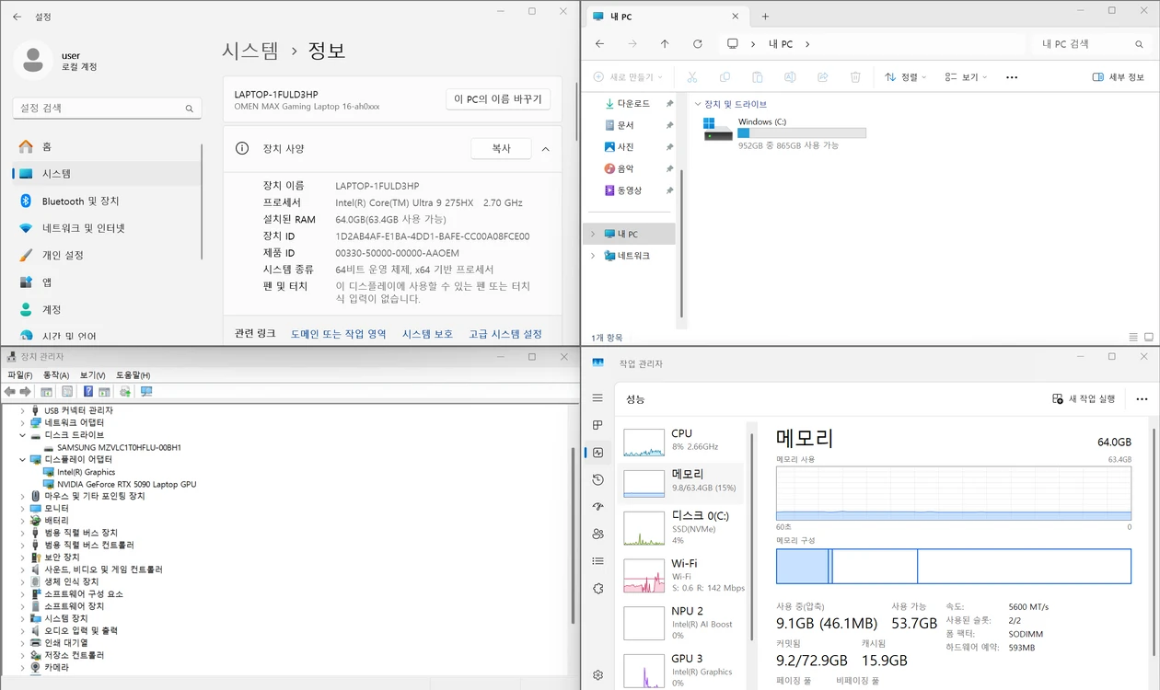Open Services puzzle icon in Task Manager sidebar
Viewport: 1160px width, 690px height.
coord(597,589)
